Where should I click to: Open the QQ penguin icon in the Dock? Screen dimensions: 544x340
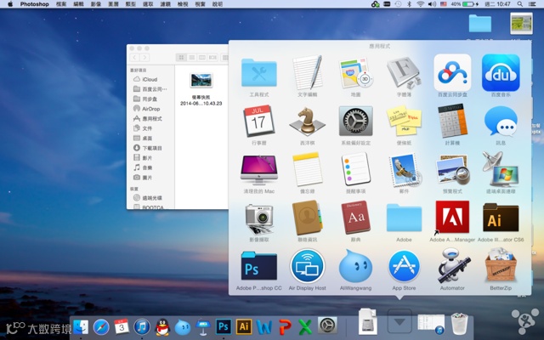(x=162, y=326)
